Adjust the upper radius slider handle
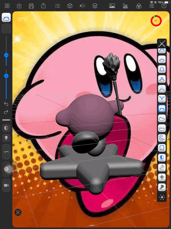 click(6, 55)
